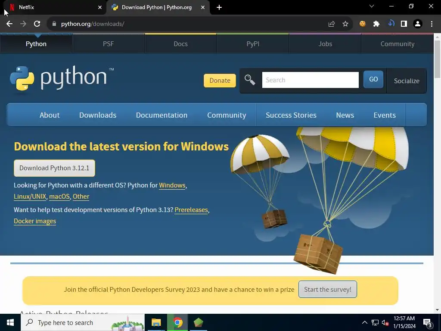The width and height of the screenshot is (441, 331).
Task: Click the muted volume tray icon
Action: click(x=385, y=322)
